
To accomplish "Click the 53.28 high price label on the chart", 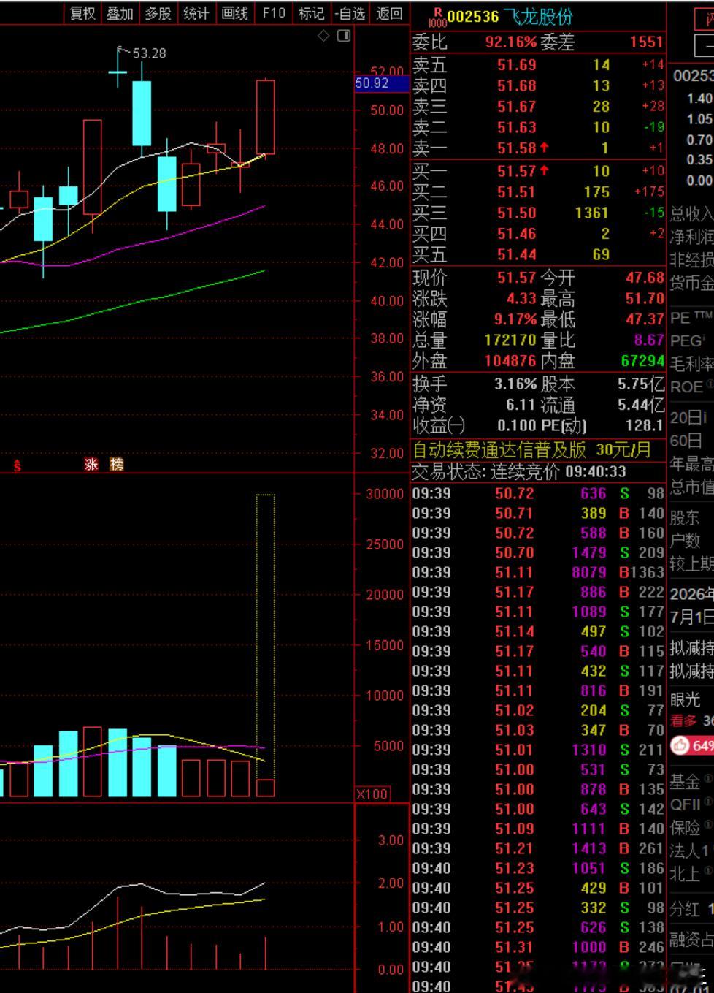I will 149,53.
